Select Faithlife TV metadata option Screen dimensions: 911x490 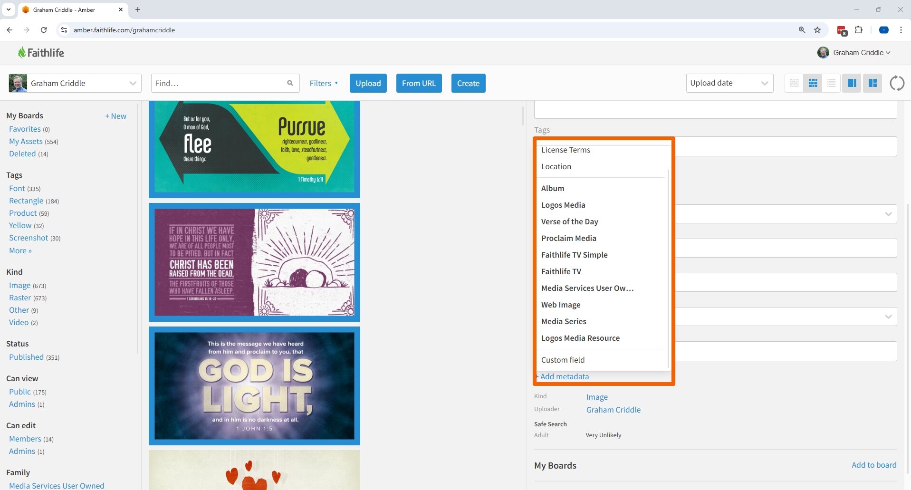pos(561,271)
